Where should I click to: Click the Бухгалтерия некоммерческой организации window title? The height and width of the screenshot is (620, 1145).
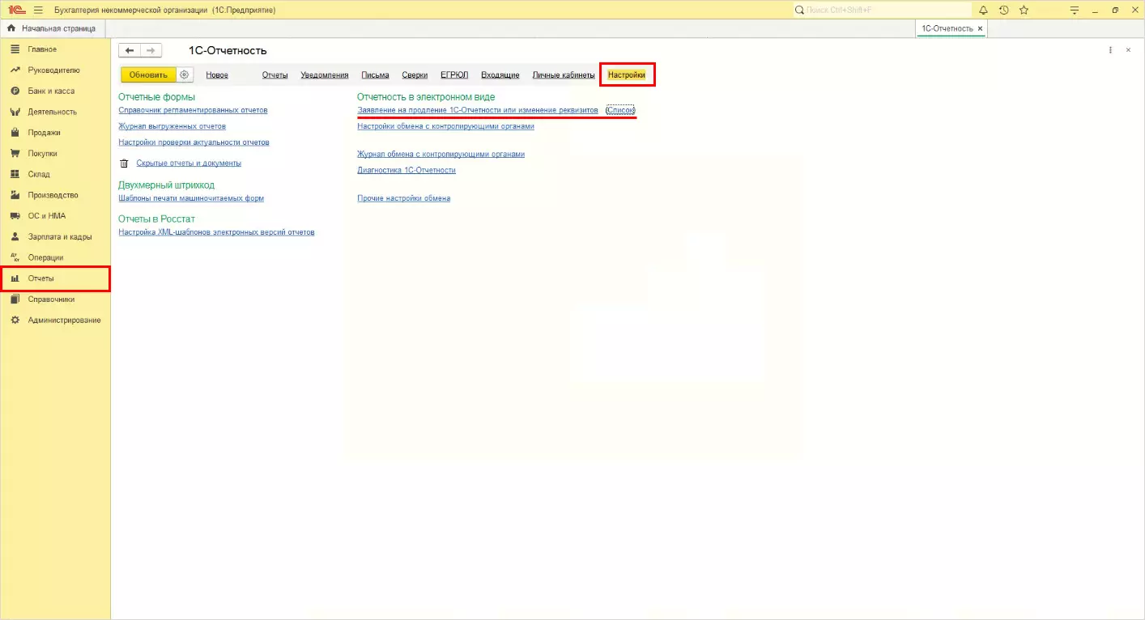(x=164, y=10)
